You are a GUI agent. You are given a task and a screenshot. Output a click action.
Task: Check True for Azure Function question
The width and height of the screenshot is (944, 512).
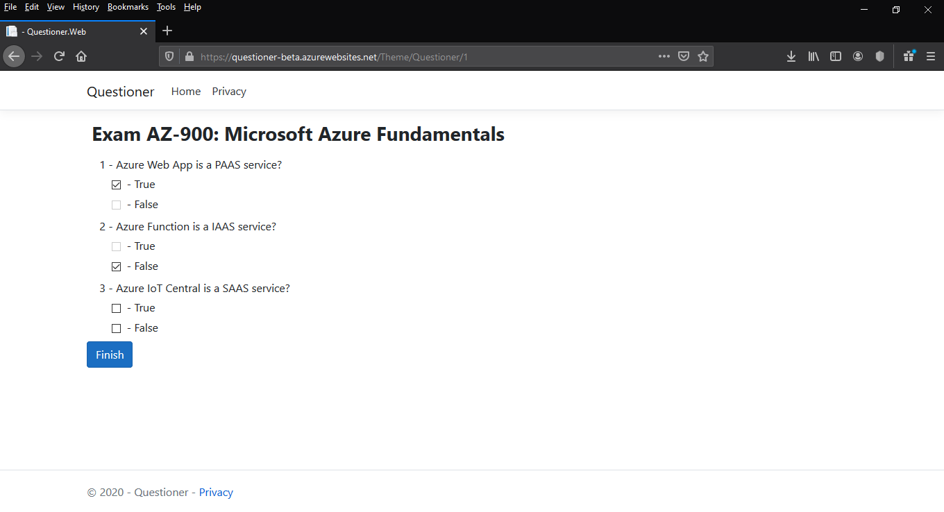[116, 246]
